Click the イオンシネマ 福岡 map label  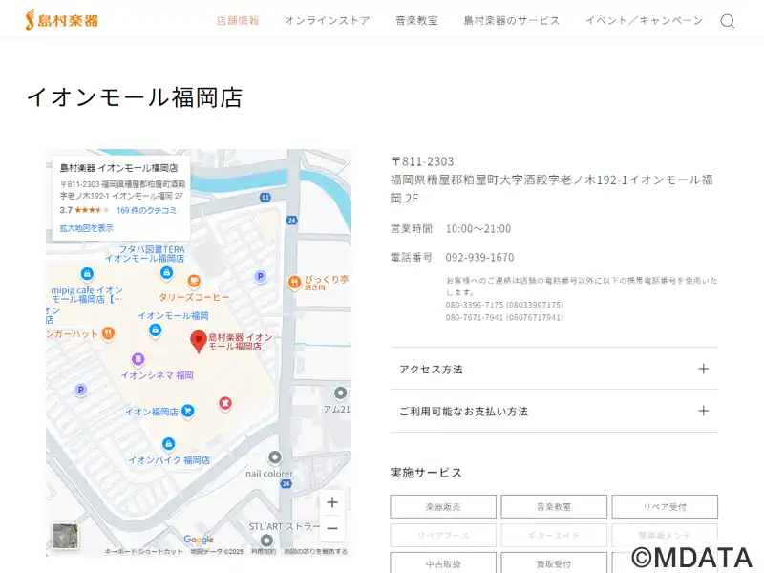pyautogui.click(x=157, y=375)
